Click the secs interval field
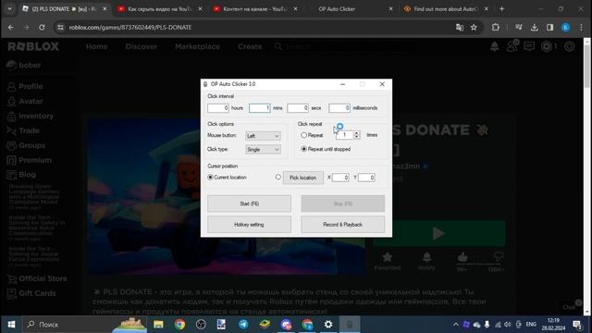 (298, 108)
